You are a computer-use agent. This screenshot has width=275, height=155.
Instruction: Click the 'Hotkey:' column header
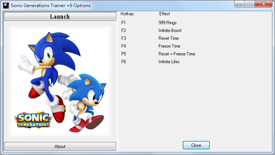click(x=128, y=14)
